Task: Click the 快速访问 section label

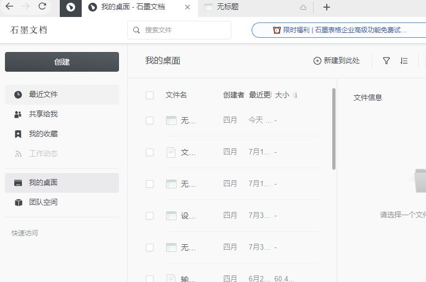Action: (x=25, y=233)
